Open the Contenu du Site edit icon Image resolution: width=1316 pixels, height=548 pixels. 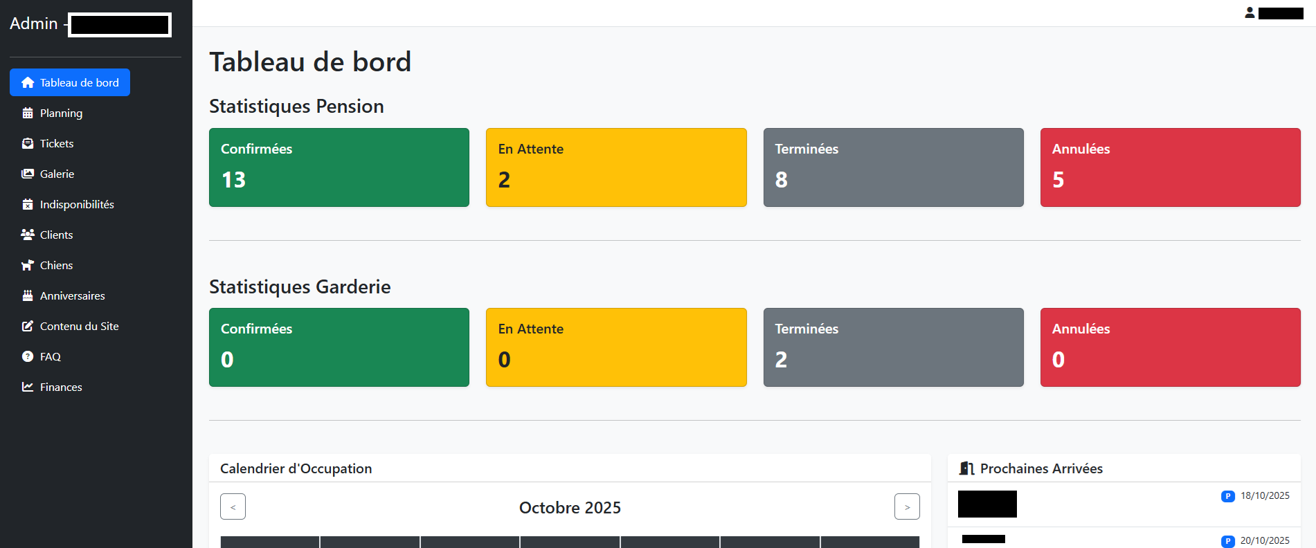coord(28,326)
